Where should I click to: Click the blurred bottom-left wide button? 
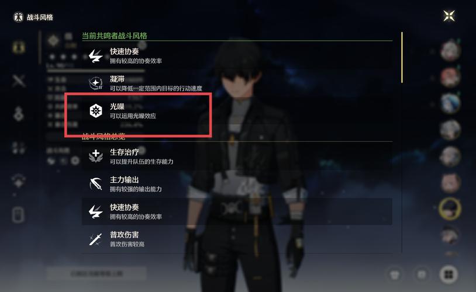coord(96,273)
